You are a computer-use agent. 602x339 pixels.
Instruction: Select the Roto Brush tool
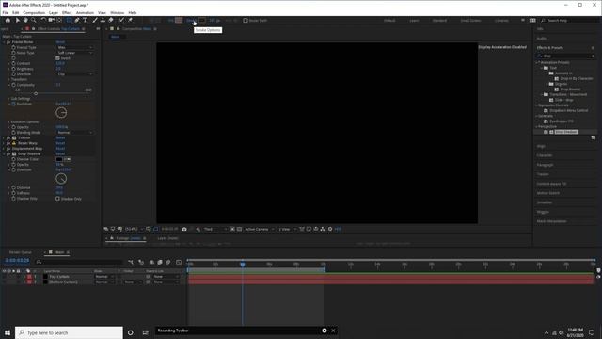[x=121, y=20]
